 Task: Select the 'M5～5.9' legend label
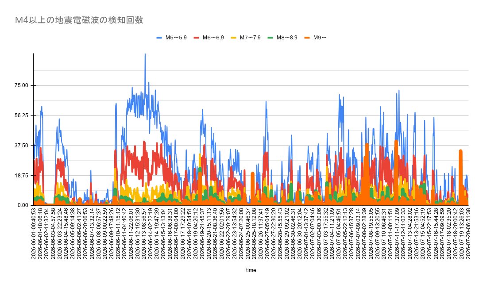[x=176, y=38]
